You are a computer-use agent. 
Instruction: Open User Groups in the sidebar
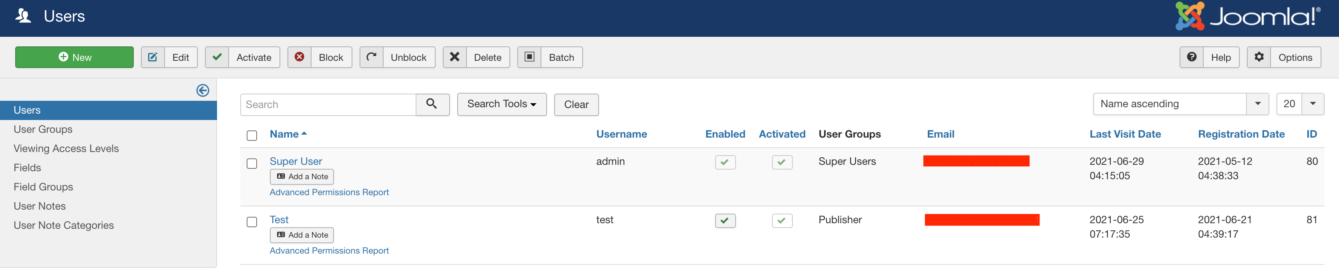pyautogui.click(x=43, y=129)
